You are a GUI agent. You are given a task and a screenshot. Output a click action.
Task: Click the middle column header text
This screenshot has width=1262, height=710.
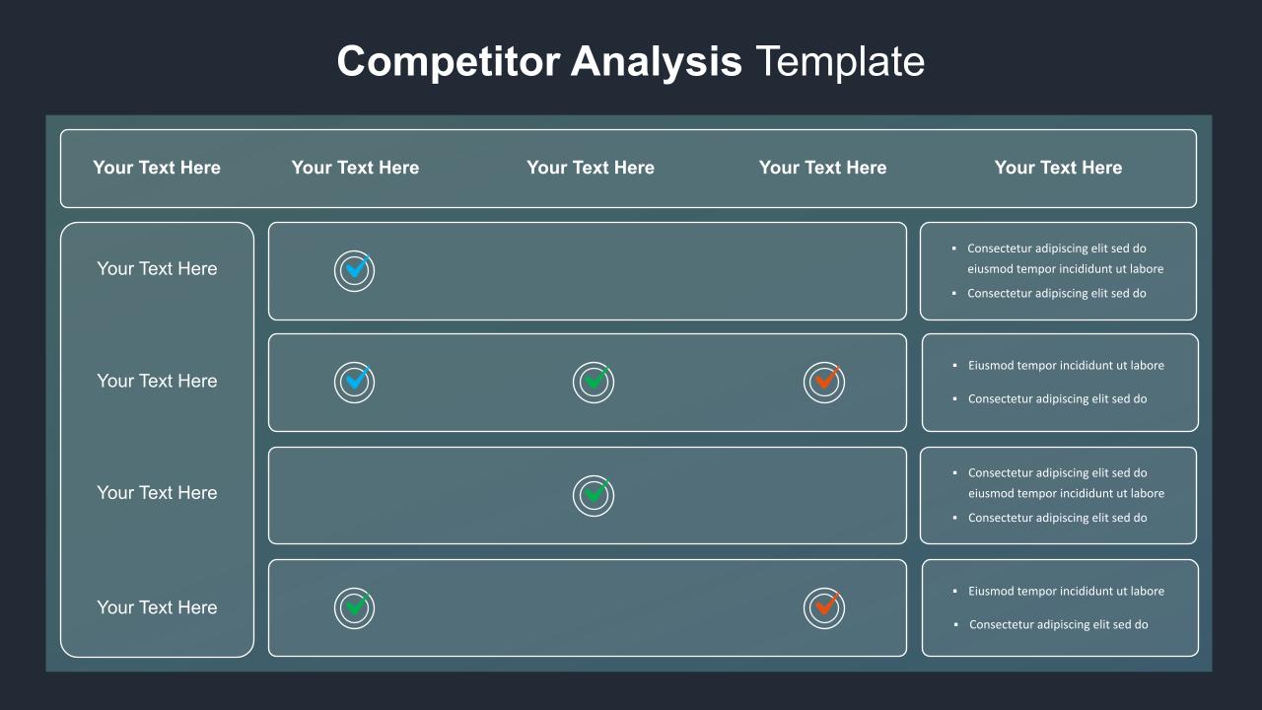click(591, 168)
